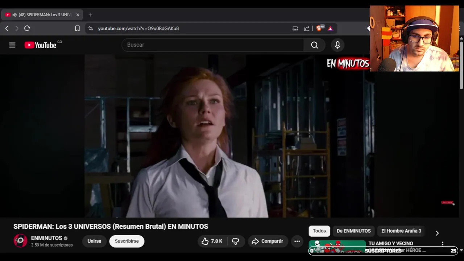This screenshot has height=261, width=464.
Task: Start voice search with the microphone icon
Action: pos(337,45)
